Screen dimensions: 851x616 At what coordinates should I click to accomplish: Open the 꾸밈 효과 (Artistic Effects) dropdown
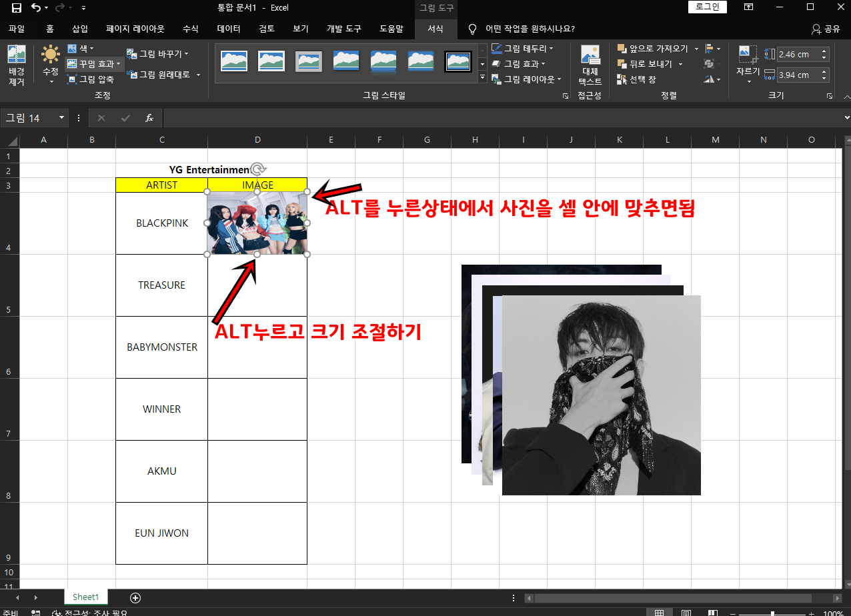tap(94, 64)
